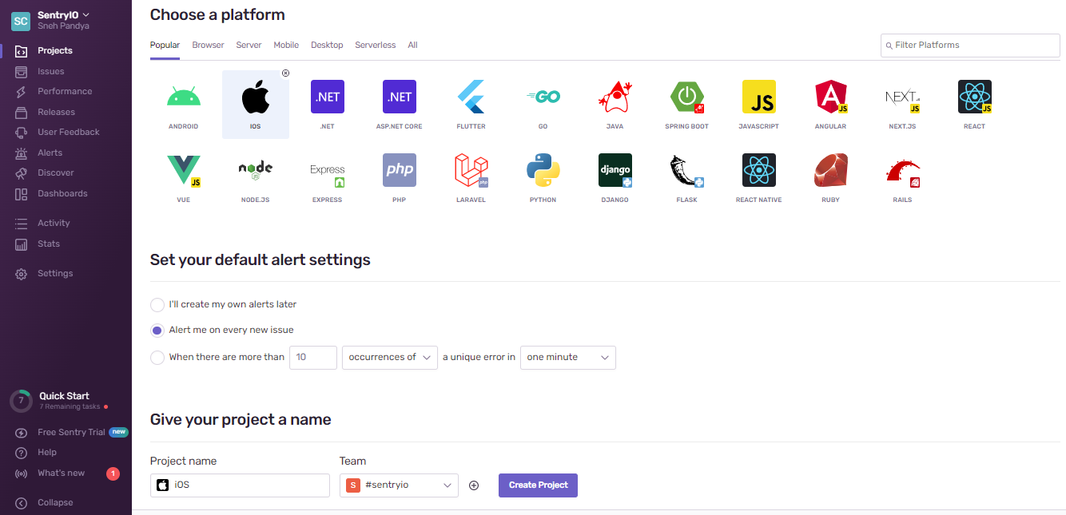Pick the Next.js platform icon
The height and width of the screenshot is (515, 1066).
[x=903, y=97]
